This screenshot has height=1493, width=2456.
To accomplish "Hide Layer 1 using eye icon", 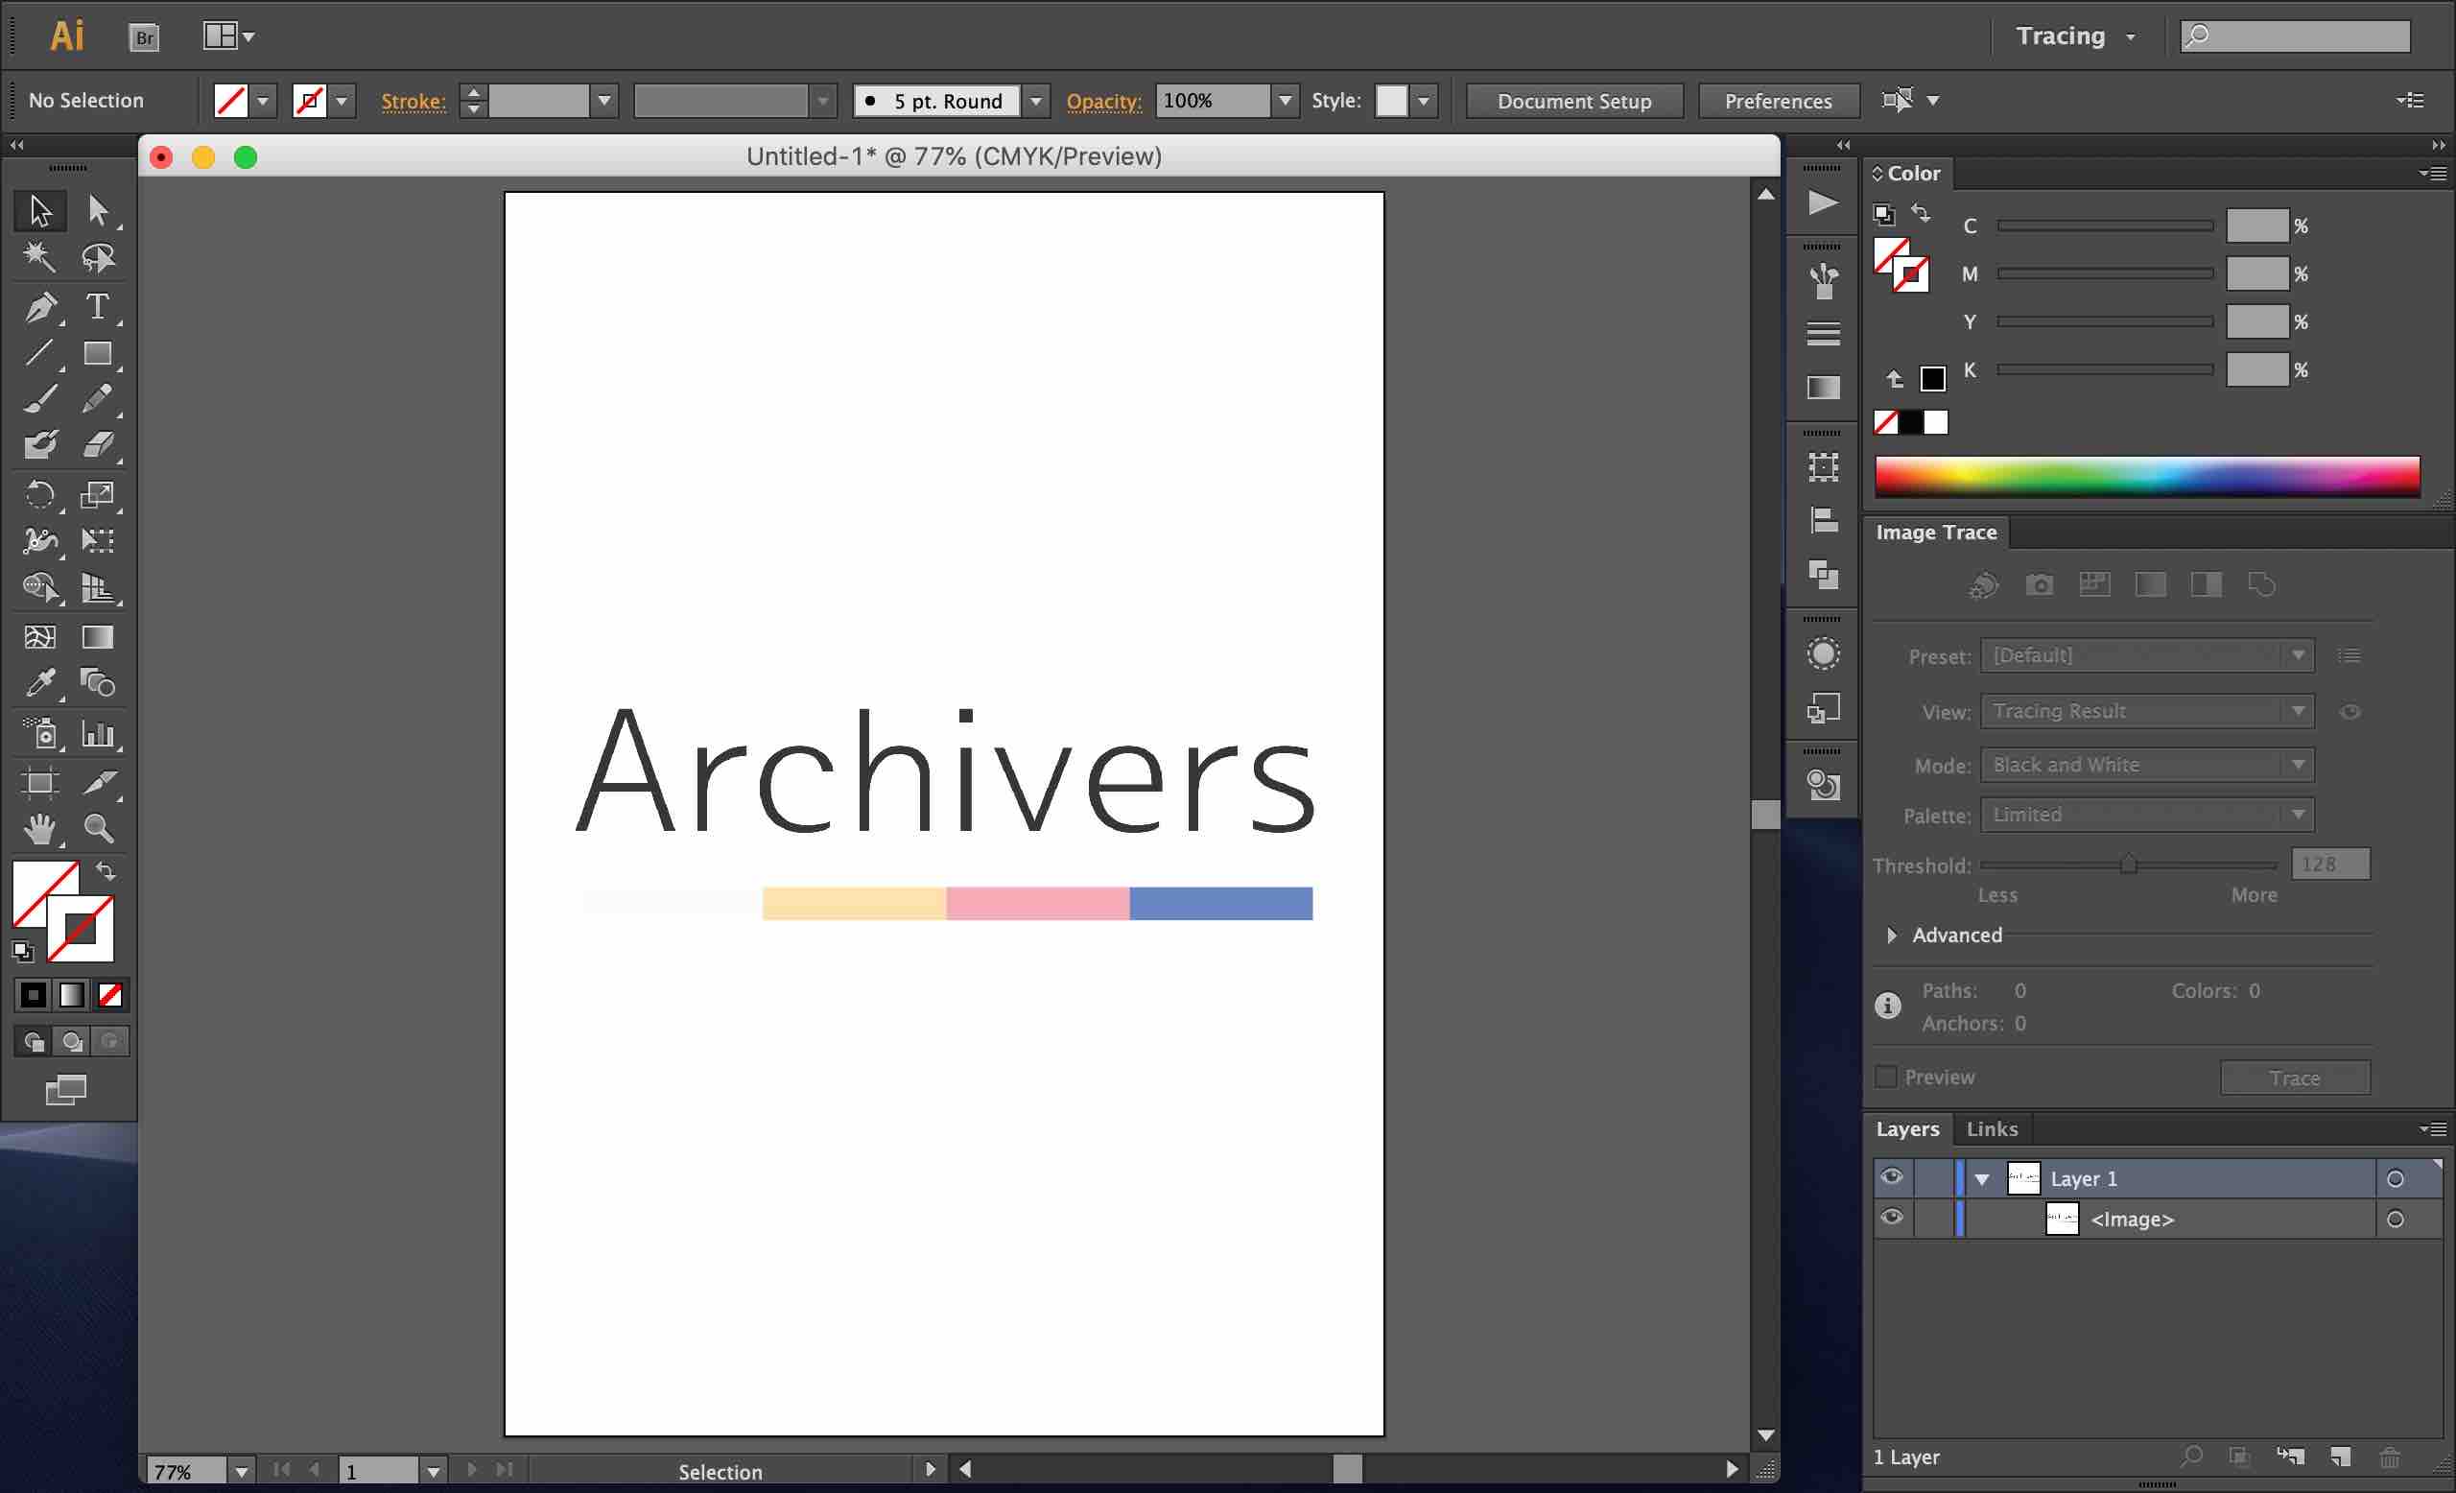I will point(1891,1178).
